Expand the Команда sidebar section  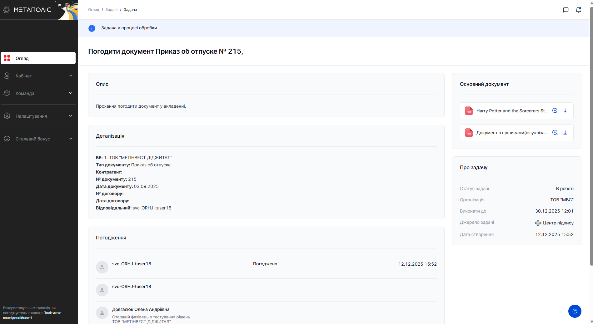click(x=38, y=93)
